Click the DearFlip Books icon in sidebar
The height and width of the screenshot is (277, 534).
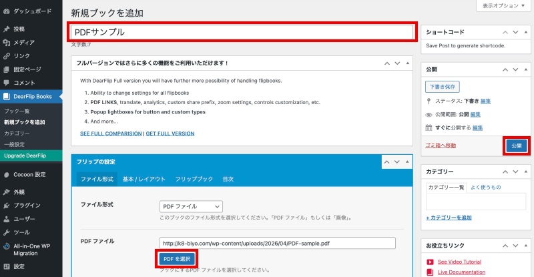tap(6, 97)
